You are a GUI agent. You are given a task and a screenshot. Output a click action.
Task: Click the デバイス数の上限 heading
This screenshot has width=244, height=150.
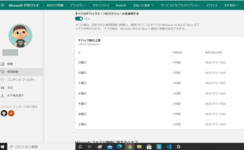(89, 40)
